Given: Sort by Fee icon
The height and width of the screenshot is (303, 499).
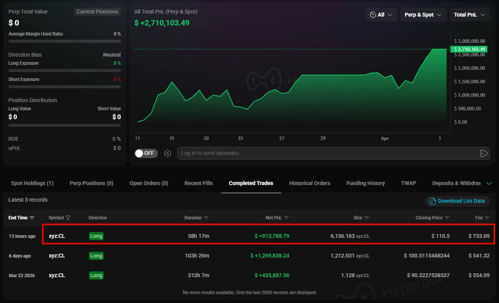Looking at the screenshot, I should point(487,218).
